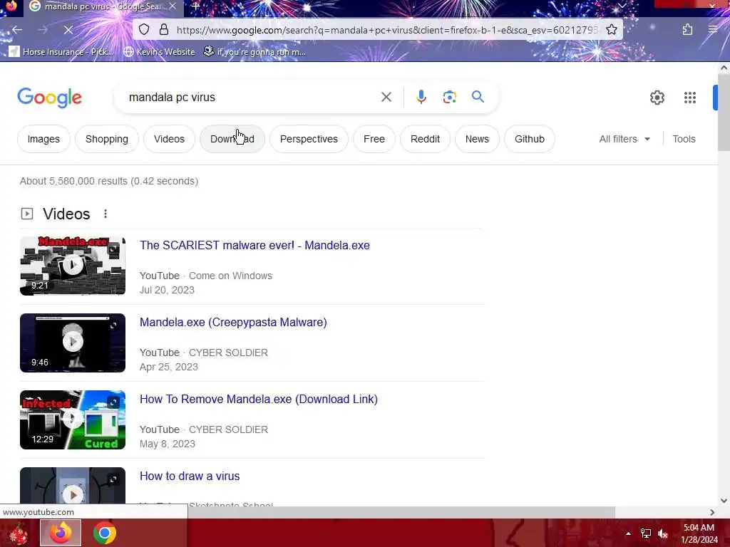Image resolution: width=730 pixels, height=547 pixels.
Task: Focus the 'mandala pc virus' search field
Action: (252, 97)
